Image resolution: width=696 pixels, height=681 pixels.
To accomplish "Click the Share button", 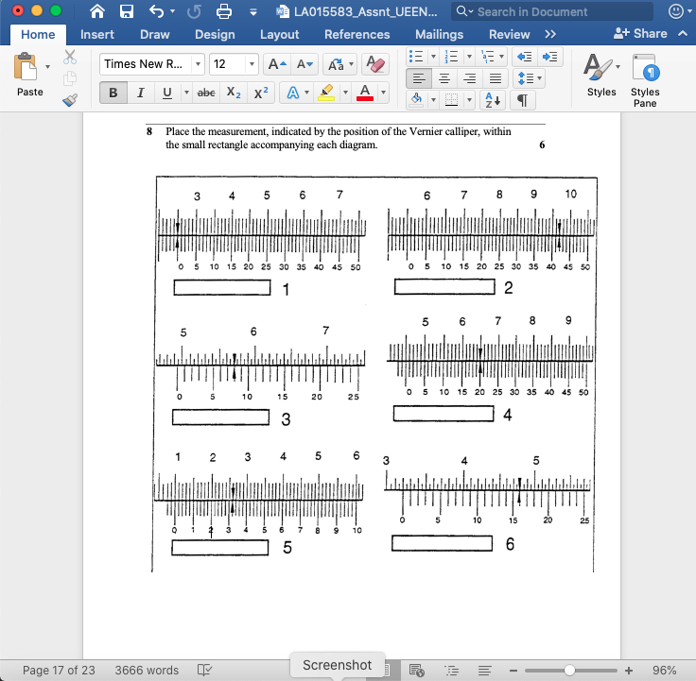I will click(x=641, y=33).
